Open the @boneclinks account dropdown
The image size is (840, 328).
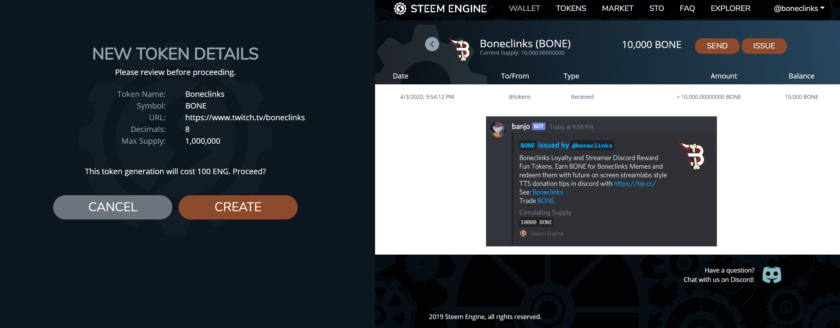click(x=799, y=8)
